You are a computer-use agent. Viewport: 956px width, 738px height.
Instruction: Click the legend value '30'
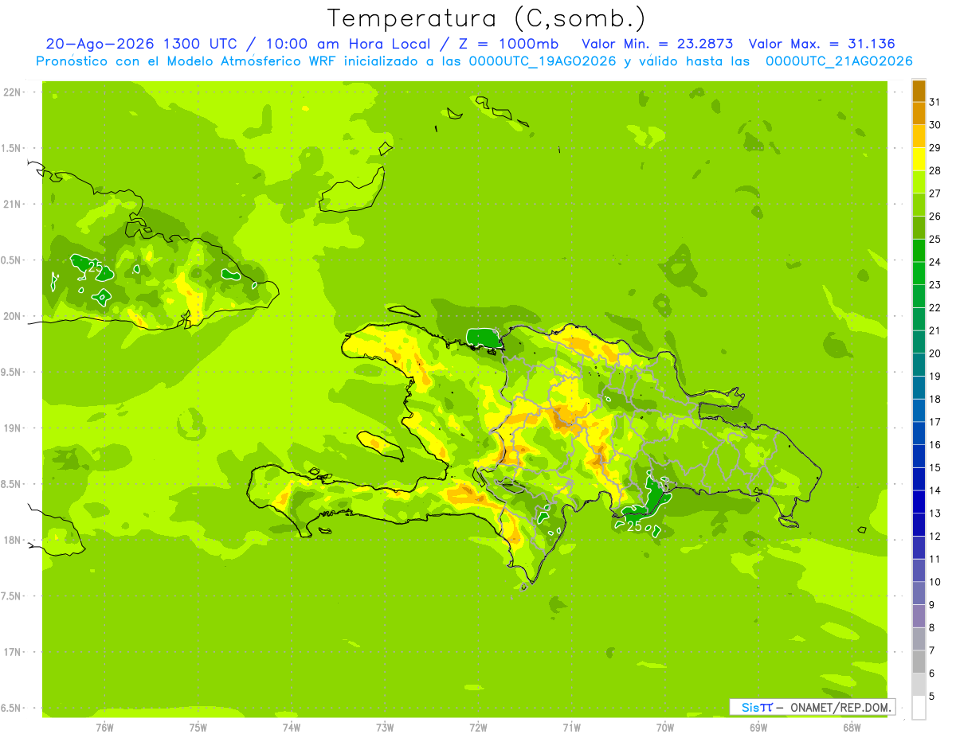coord(934,125)
